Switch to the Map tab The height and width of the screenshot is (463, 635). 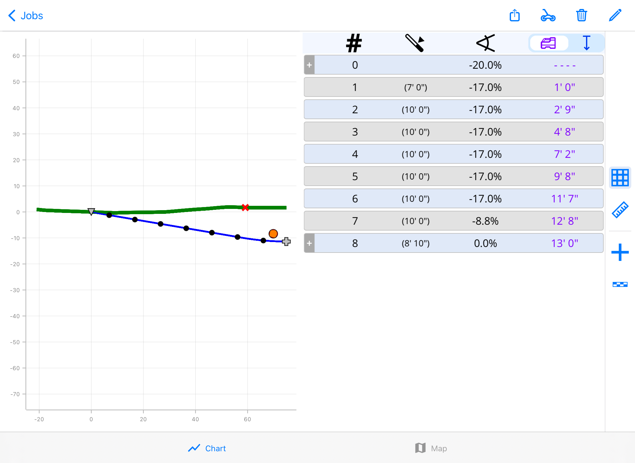[431, 448]
